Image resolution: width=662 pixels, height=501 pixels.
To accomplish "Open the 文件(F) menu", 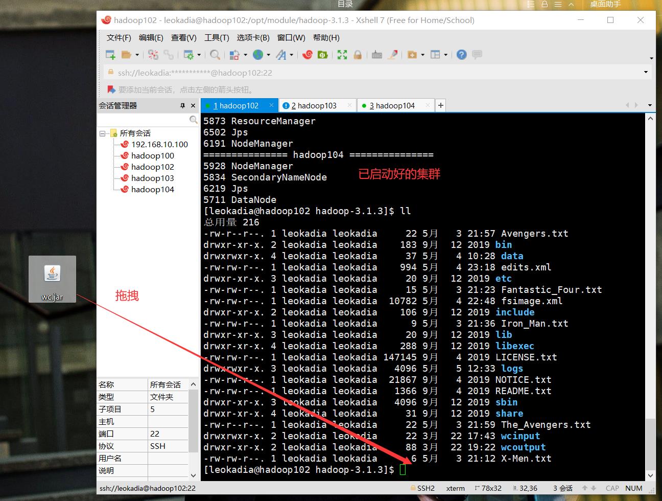I will (119, 38).
